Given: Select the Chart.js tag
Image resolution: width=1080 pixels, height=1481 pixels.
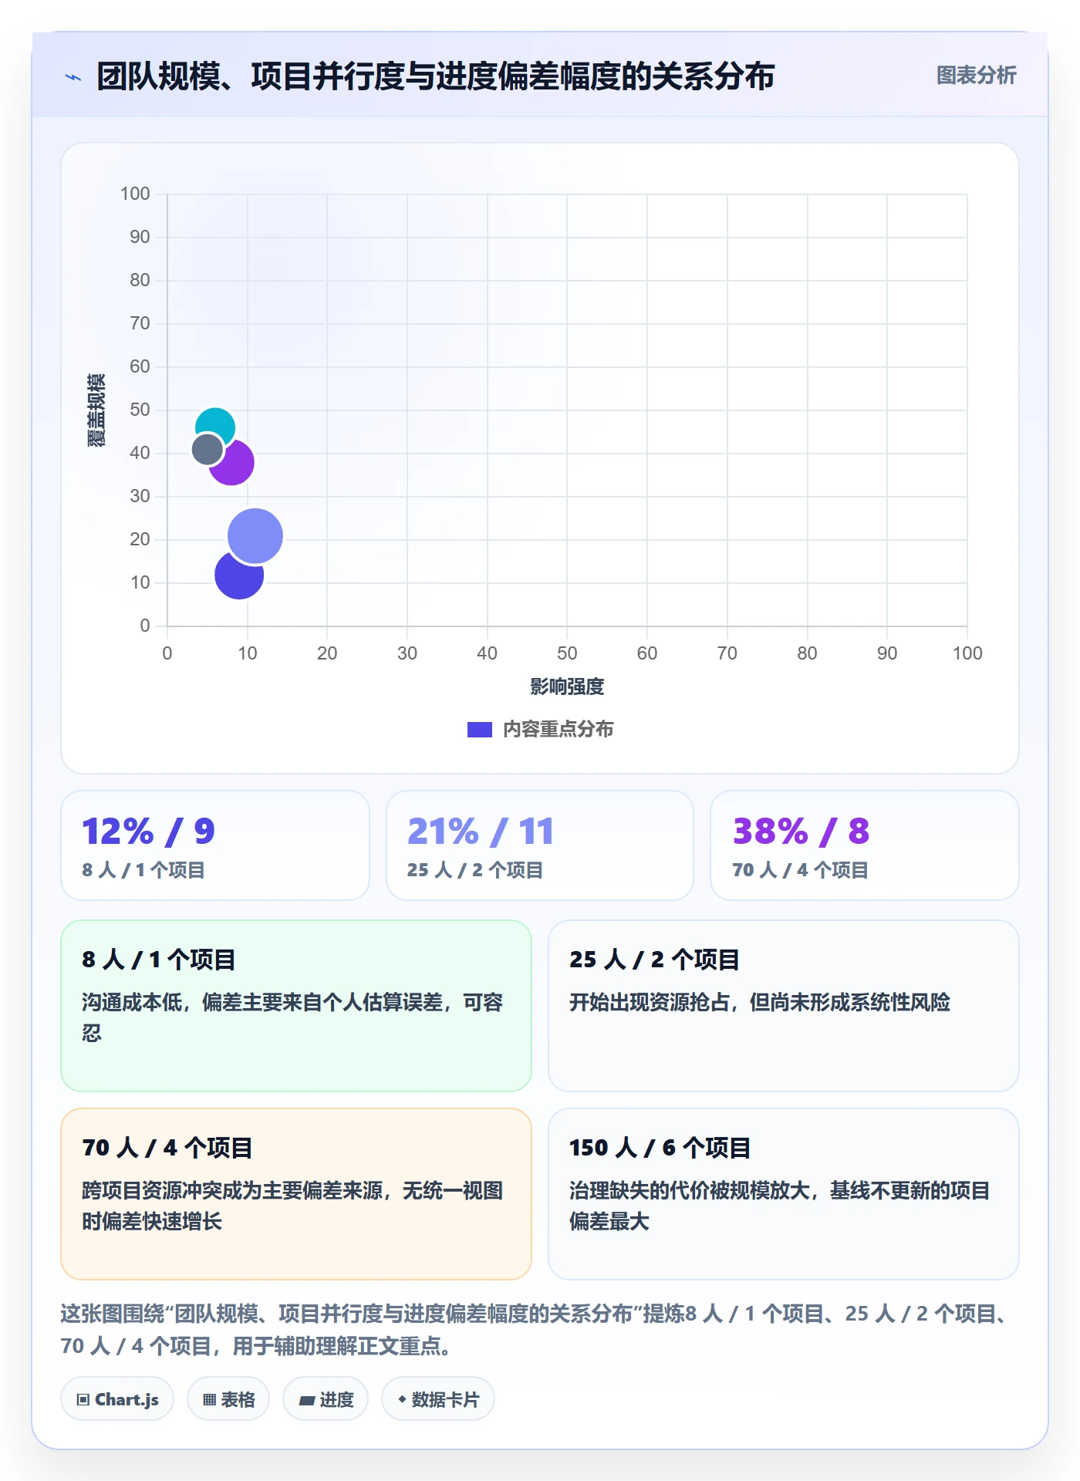Looking at the screenshot, I should (x=117, y=1399).
